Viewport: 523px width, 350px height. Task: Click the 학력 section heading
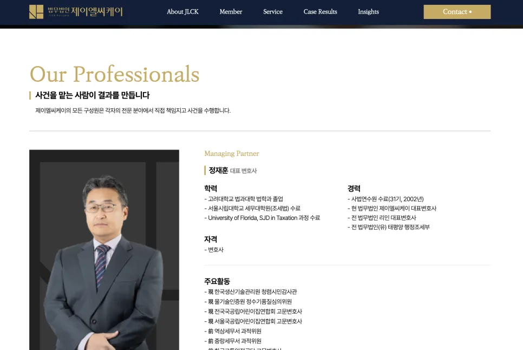pos(211,189)
